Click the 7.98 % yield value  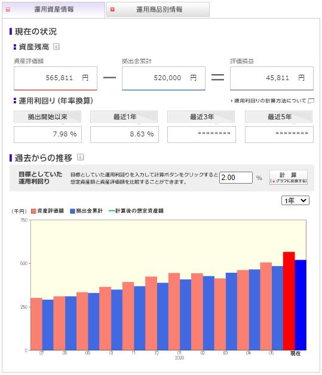48,135
